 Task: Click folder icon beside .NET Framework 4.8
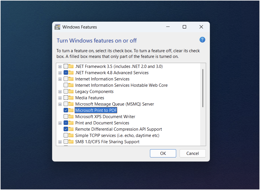coord(71,73)
